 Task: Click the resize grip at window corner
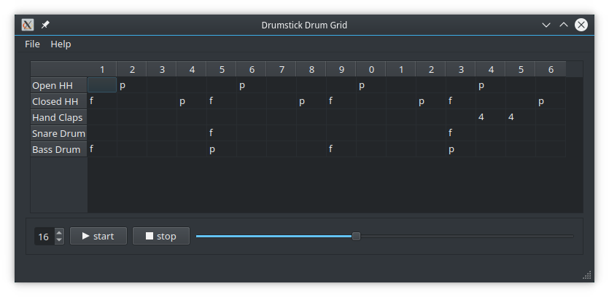click(x=587, y=275)
